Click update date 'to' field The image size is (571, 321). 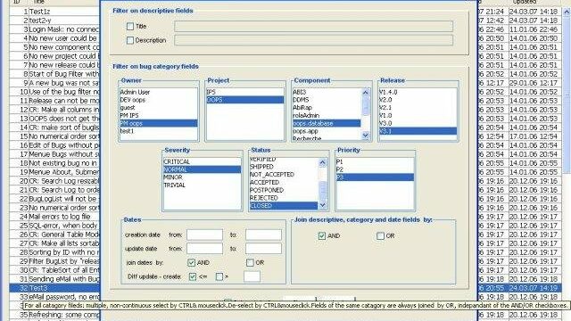point(263,249)
